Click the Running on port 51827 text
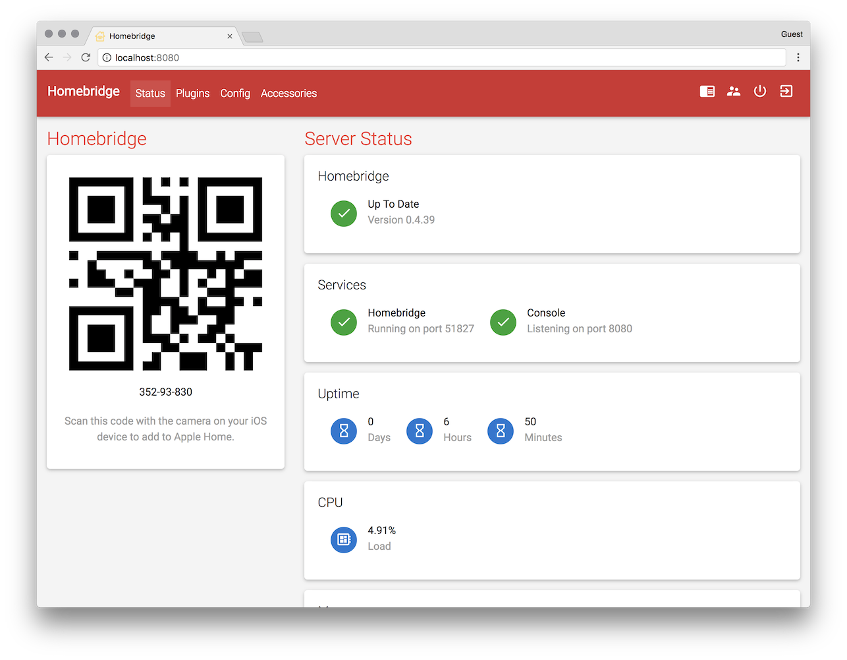Image resolution: width=847 pixels, height=660 pixels. tap(421, 329)
